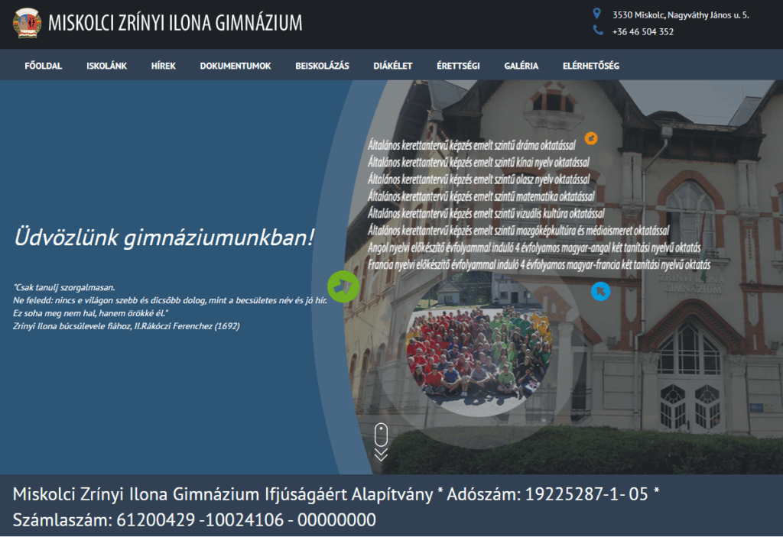
Task: Open the Főoldal menu item
Action: (x=44, y=66)
